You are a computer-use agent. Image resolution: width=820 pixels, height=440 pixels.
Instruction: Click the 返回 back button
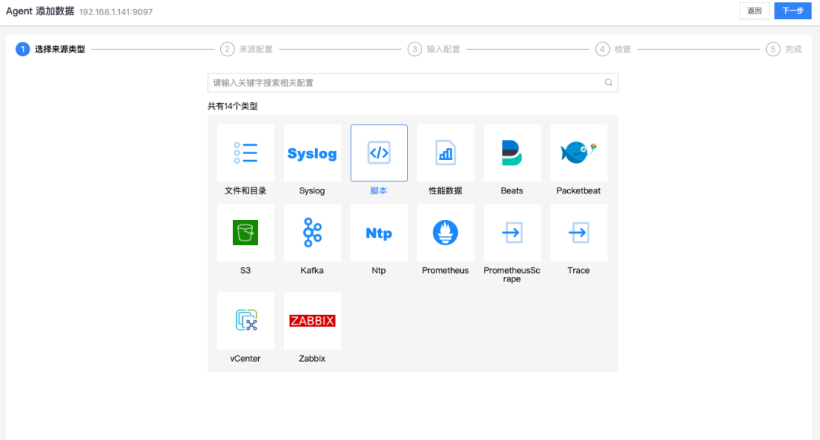[x=754, y=11]
